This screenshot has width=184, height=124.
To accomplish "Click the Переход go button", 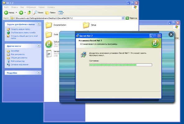I will [131, 18].
